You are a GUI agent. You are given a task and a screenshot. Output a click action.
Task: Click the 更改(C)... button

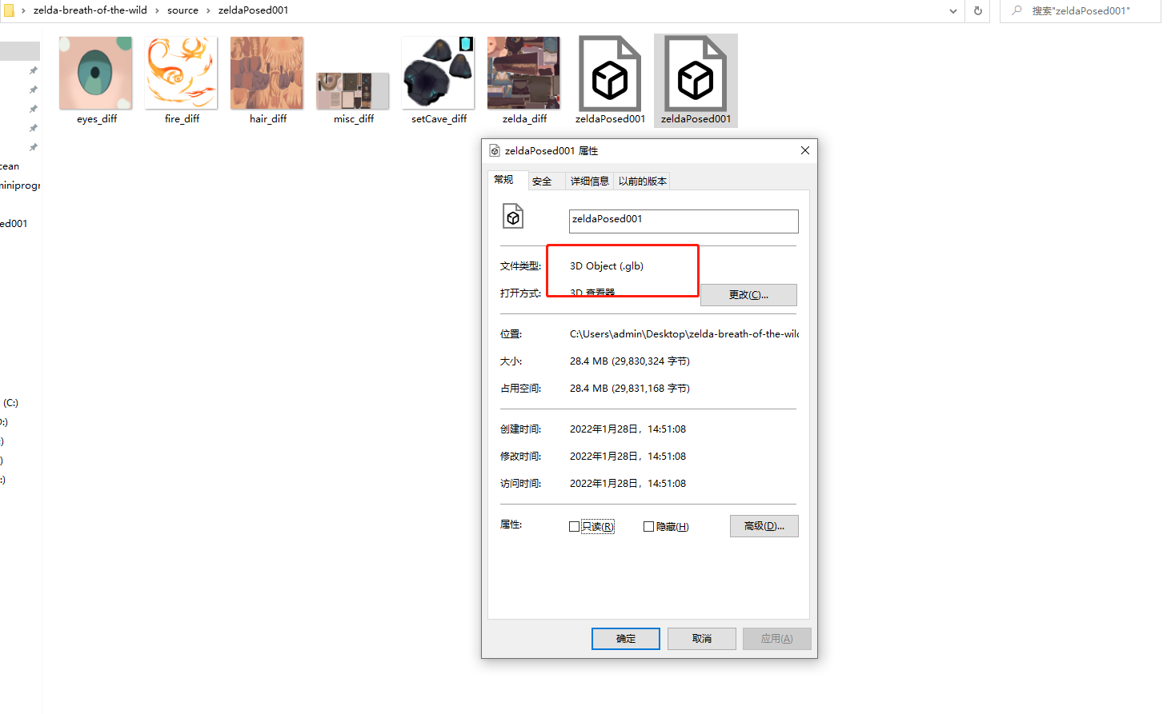748,295
